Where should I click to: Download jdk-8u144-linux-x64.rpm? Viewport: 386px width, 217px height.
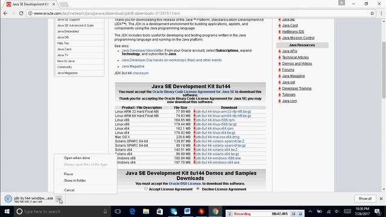215,128
